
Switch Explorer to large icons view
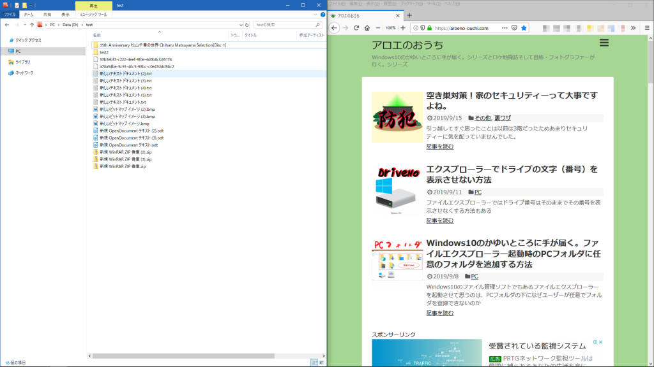click(321, 363)
